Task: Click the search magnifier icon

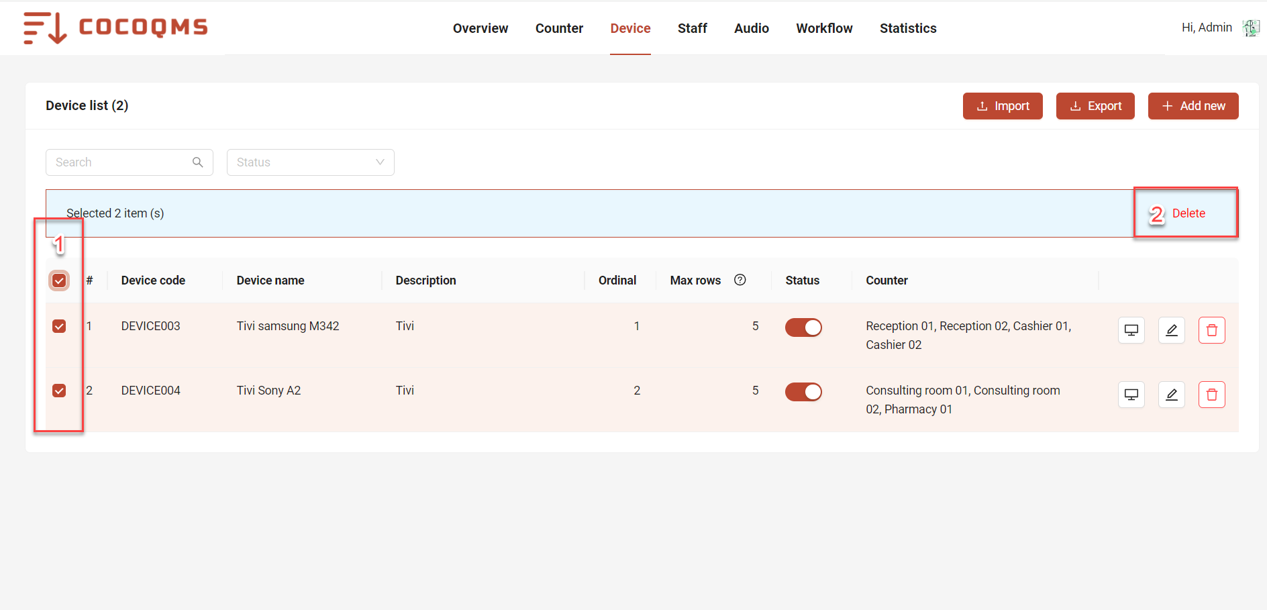Action: (x=198, y=162)
